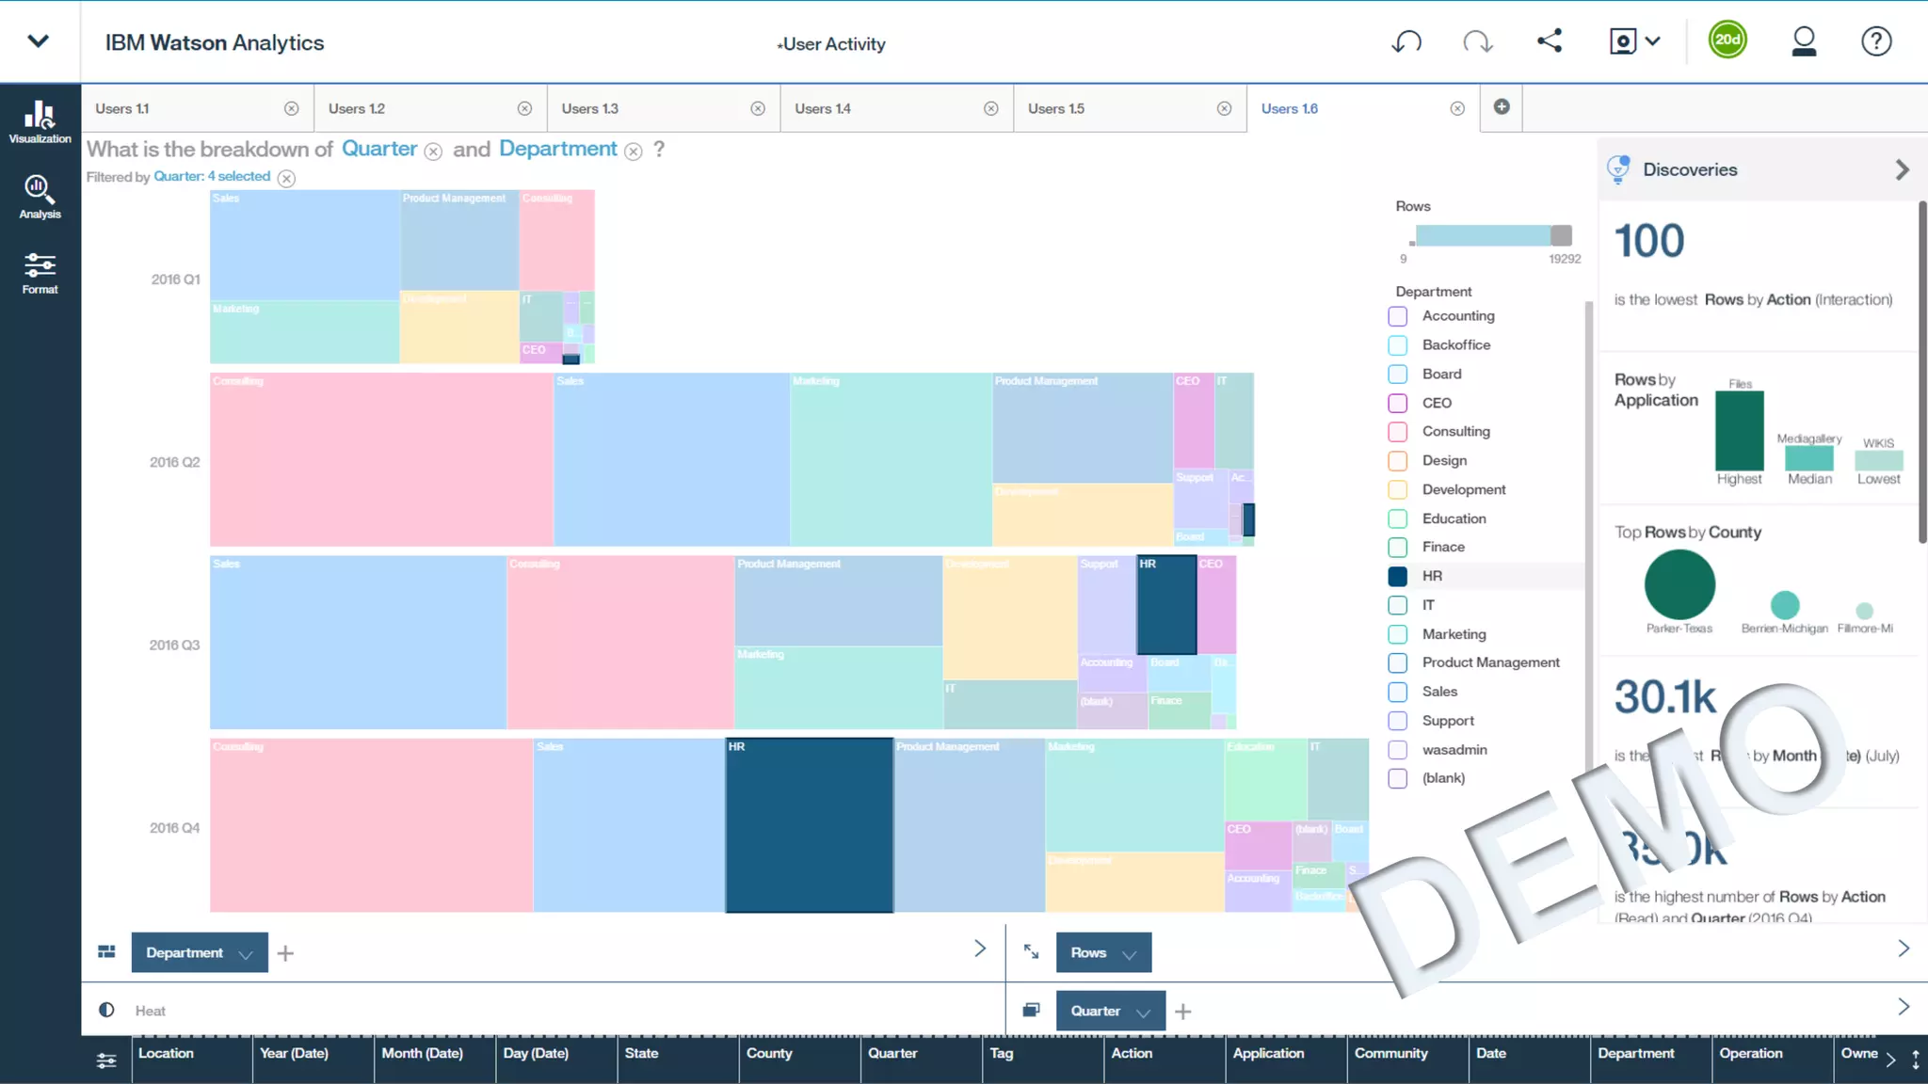Expand the Discoveries panel arrow
The image size is (1928, 1084).
pyautogui.click(x=1902, y=170)
